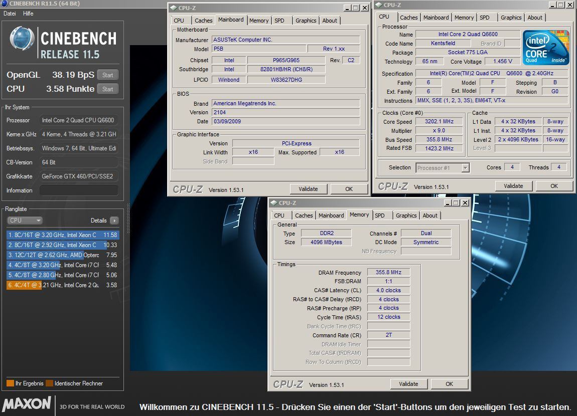The image size is (577, 416).
Task: Click the CPU-Z title icon of Memory window
Action: pyautogui.click(x=273, y=203)
